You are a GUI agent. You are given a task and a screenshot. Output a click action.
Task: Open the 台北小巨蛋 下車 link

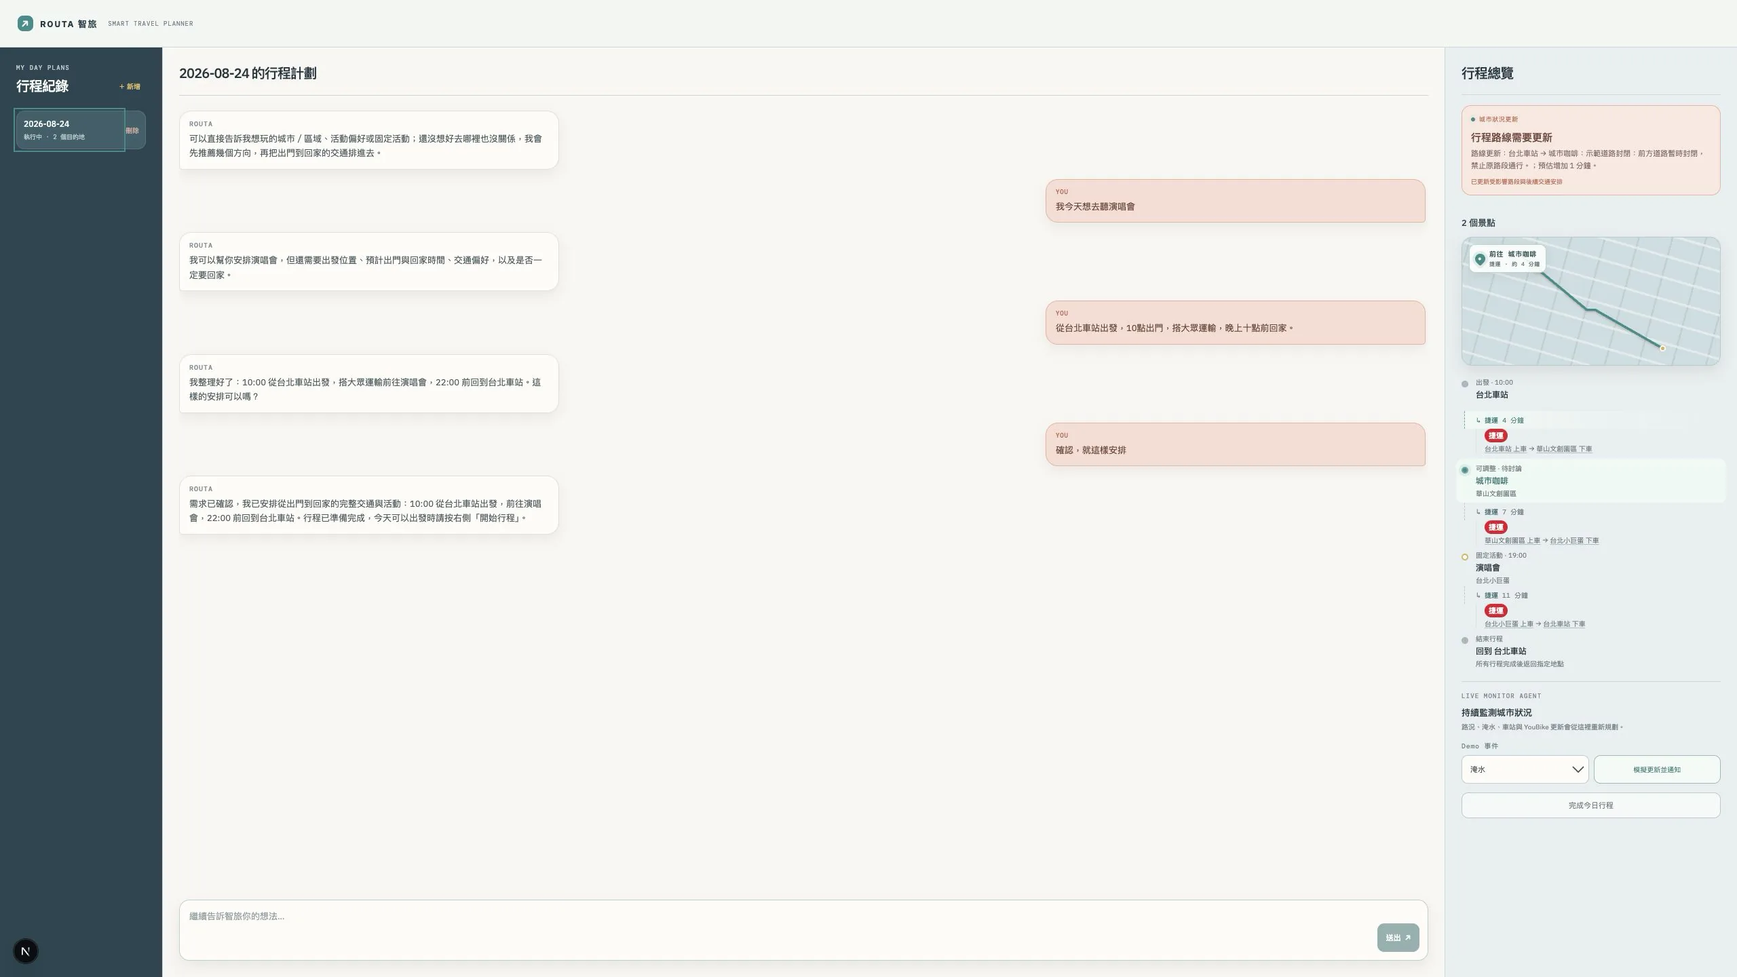coord(1574,541)
